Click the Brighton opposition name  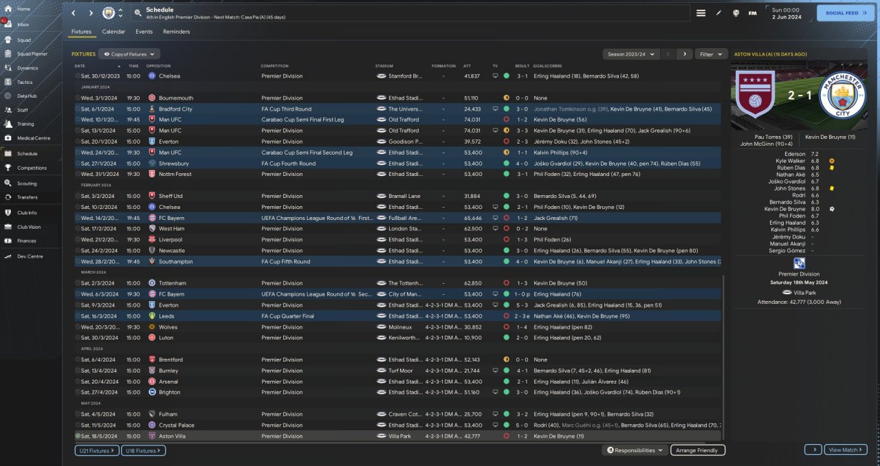pos(169,392)
